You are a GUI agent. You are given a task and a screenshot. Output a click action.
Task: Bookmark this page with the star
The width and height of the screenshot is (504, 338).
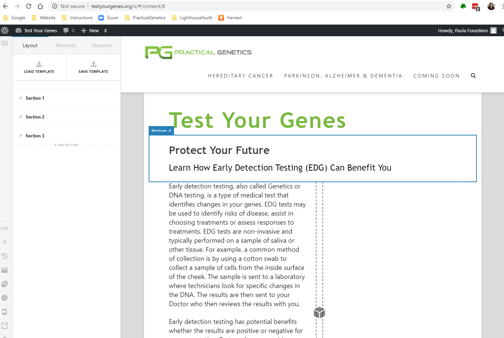[449, 6]
